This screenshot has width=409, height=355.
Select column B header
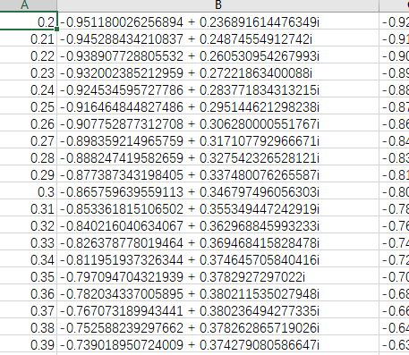pyautogui.click(x=217, y=5)
